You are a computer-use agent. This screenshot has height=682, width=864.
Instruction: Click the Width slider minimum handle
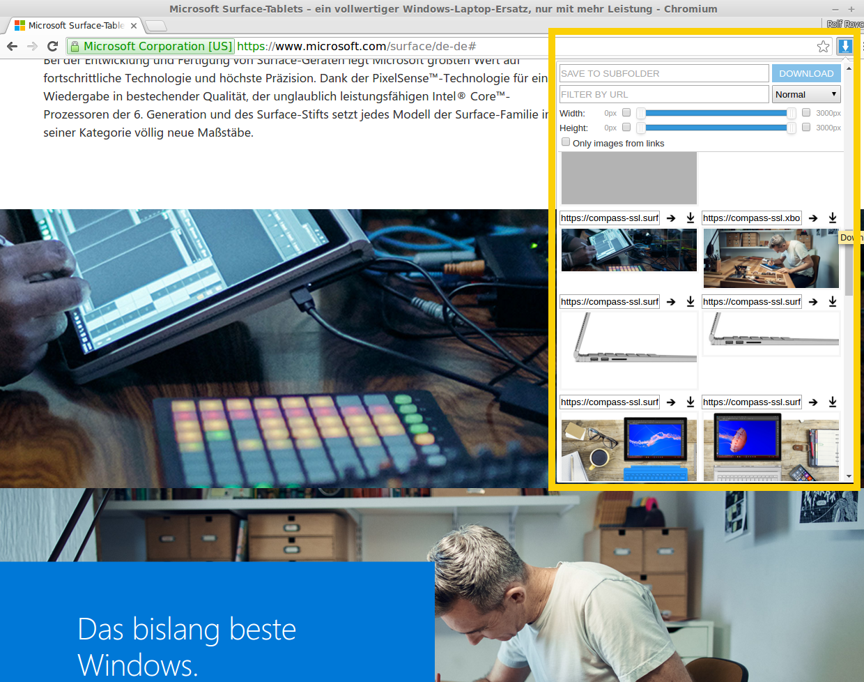(x=640, y=113)
